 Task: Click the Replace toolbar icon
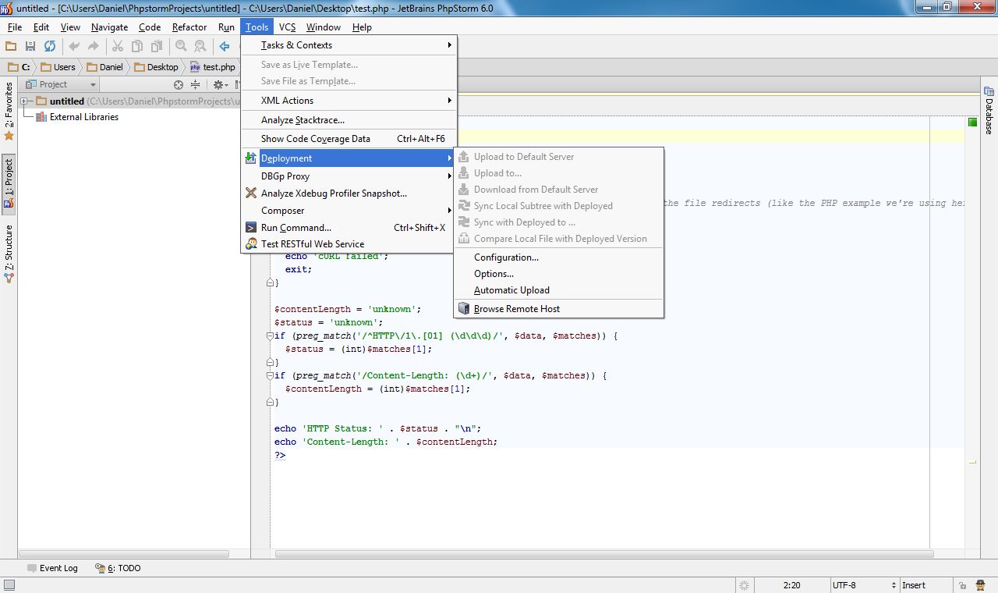tap(200, 47)
